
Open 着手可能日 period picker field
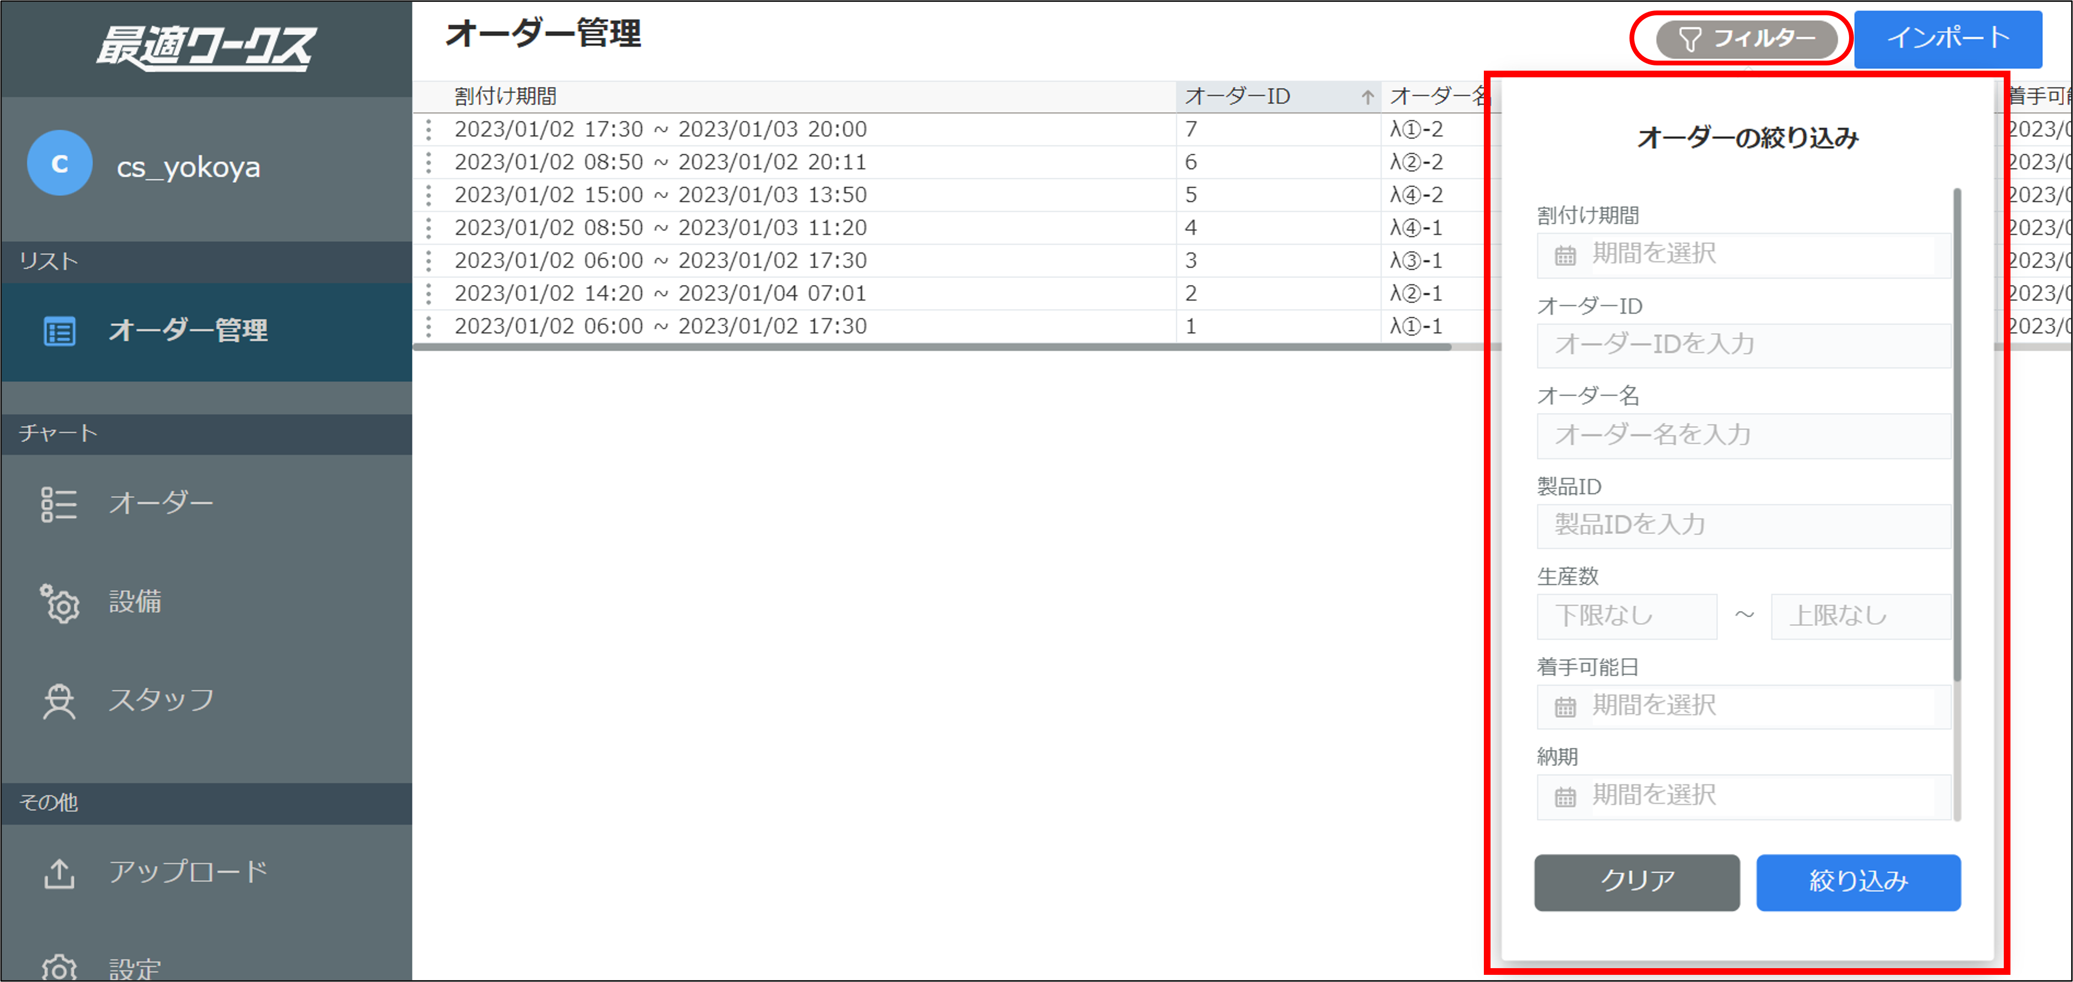(1744, 707)
